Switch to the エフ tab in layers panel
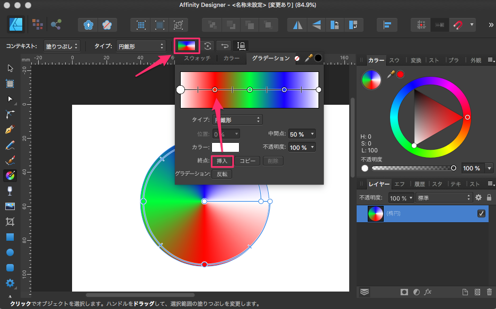Viewport: 496px width, 309px height. (400, 184)
